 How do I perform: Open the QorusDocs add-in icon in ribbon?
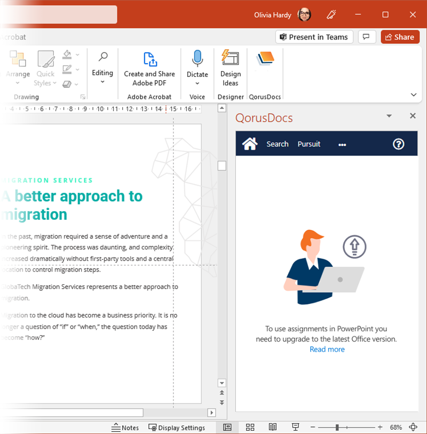click(265, 59)
